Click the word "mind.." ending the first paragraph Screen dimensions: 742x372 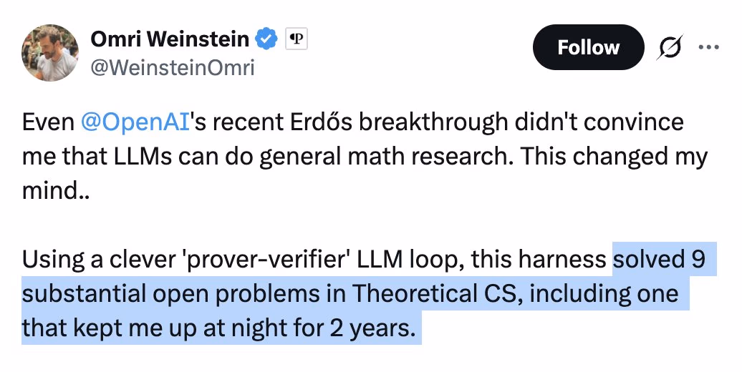[x=56, y=190]
